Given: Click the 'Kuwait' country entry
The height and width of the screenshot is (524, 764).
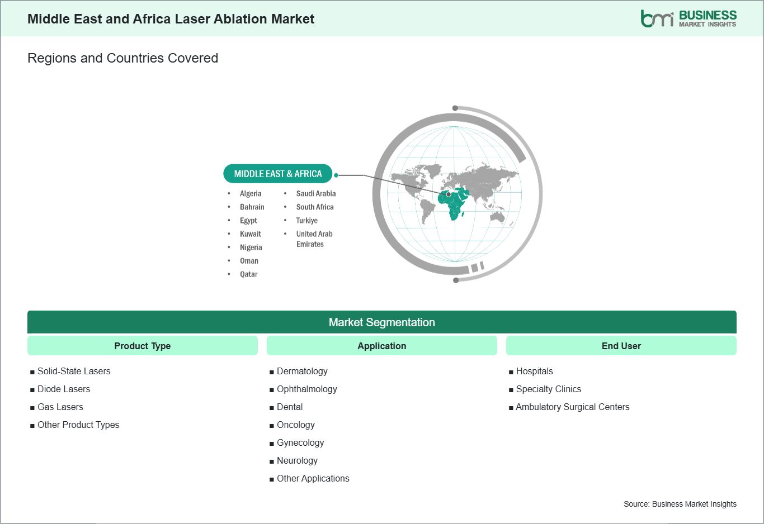Looking at the screenshot, I should (251, 234).
